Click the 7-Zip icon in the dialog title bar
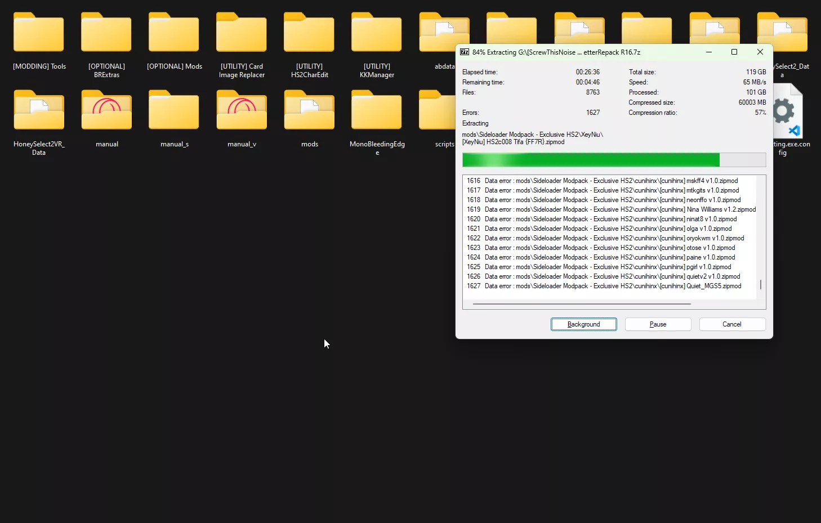Viewport: 821px width, 523px height. click(464, 52)
